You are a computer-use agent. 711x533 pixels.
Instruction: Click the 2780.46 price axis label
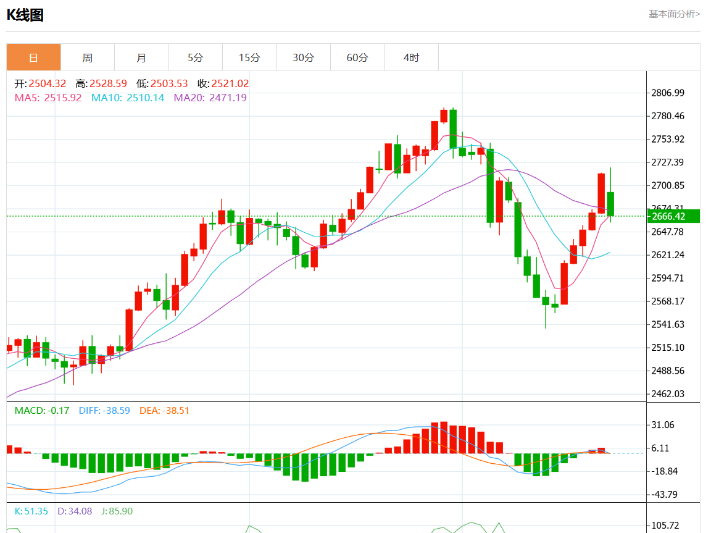coord(668,116)
